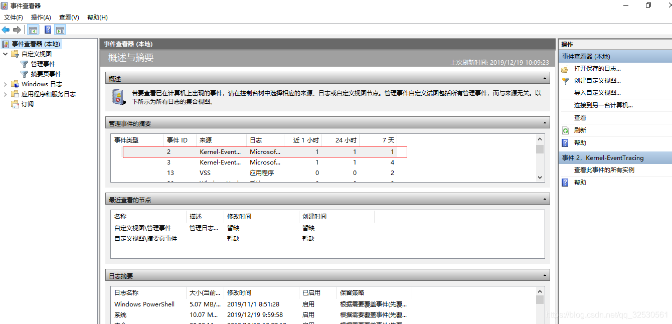Click the 保留策略 column header
Screen dimensions: 672x324
click(374, 292)
